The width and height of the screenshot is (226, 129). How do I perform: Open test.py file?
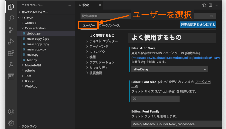click(46, 60)
